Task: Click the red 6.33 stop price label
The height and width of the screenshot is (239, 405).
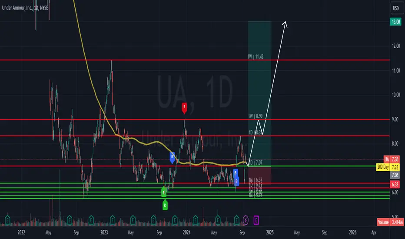Action: point(395,184)
